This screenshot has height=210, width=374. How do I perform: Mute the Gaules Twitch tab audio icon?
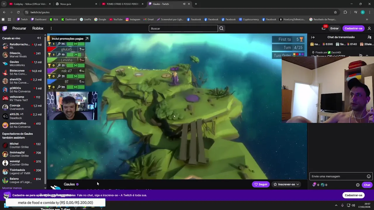(184, 4)
